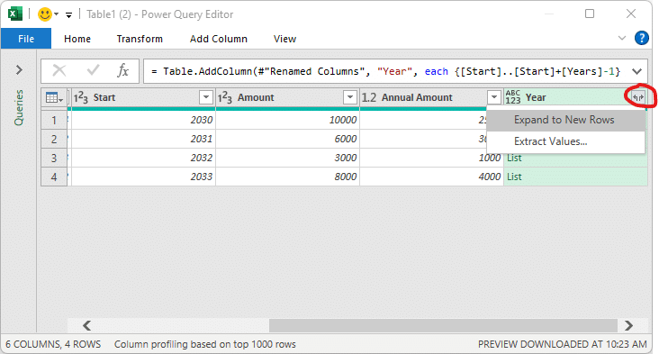Open filter dropdown for Annual Amount column
This screenshot has height=354, width=659.
point(494,97)
